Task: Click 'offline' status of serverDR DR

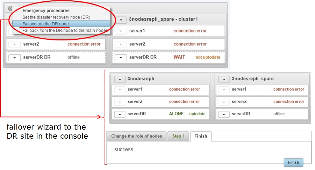Action: (x=73, y=57)
